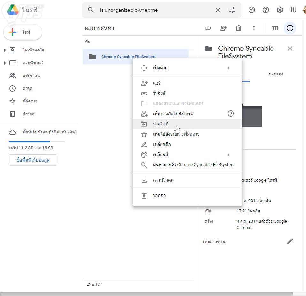Click the share person-plus toolbar icon
This screenshot has width=306, height=296.
tap(223, 28)
